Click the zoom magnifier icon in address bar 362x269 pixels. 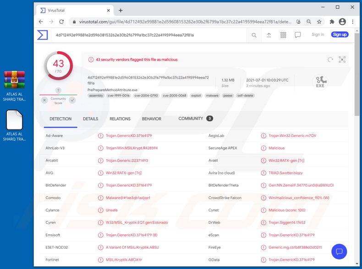tap(309, 22)
